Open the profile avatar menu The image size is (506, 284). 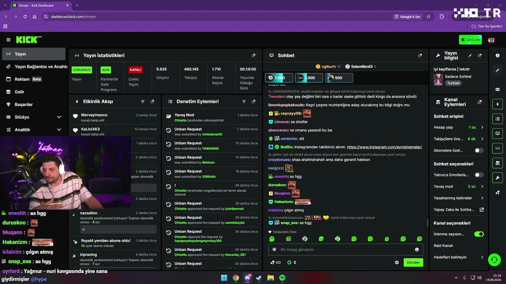point(491,40)
